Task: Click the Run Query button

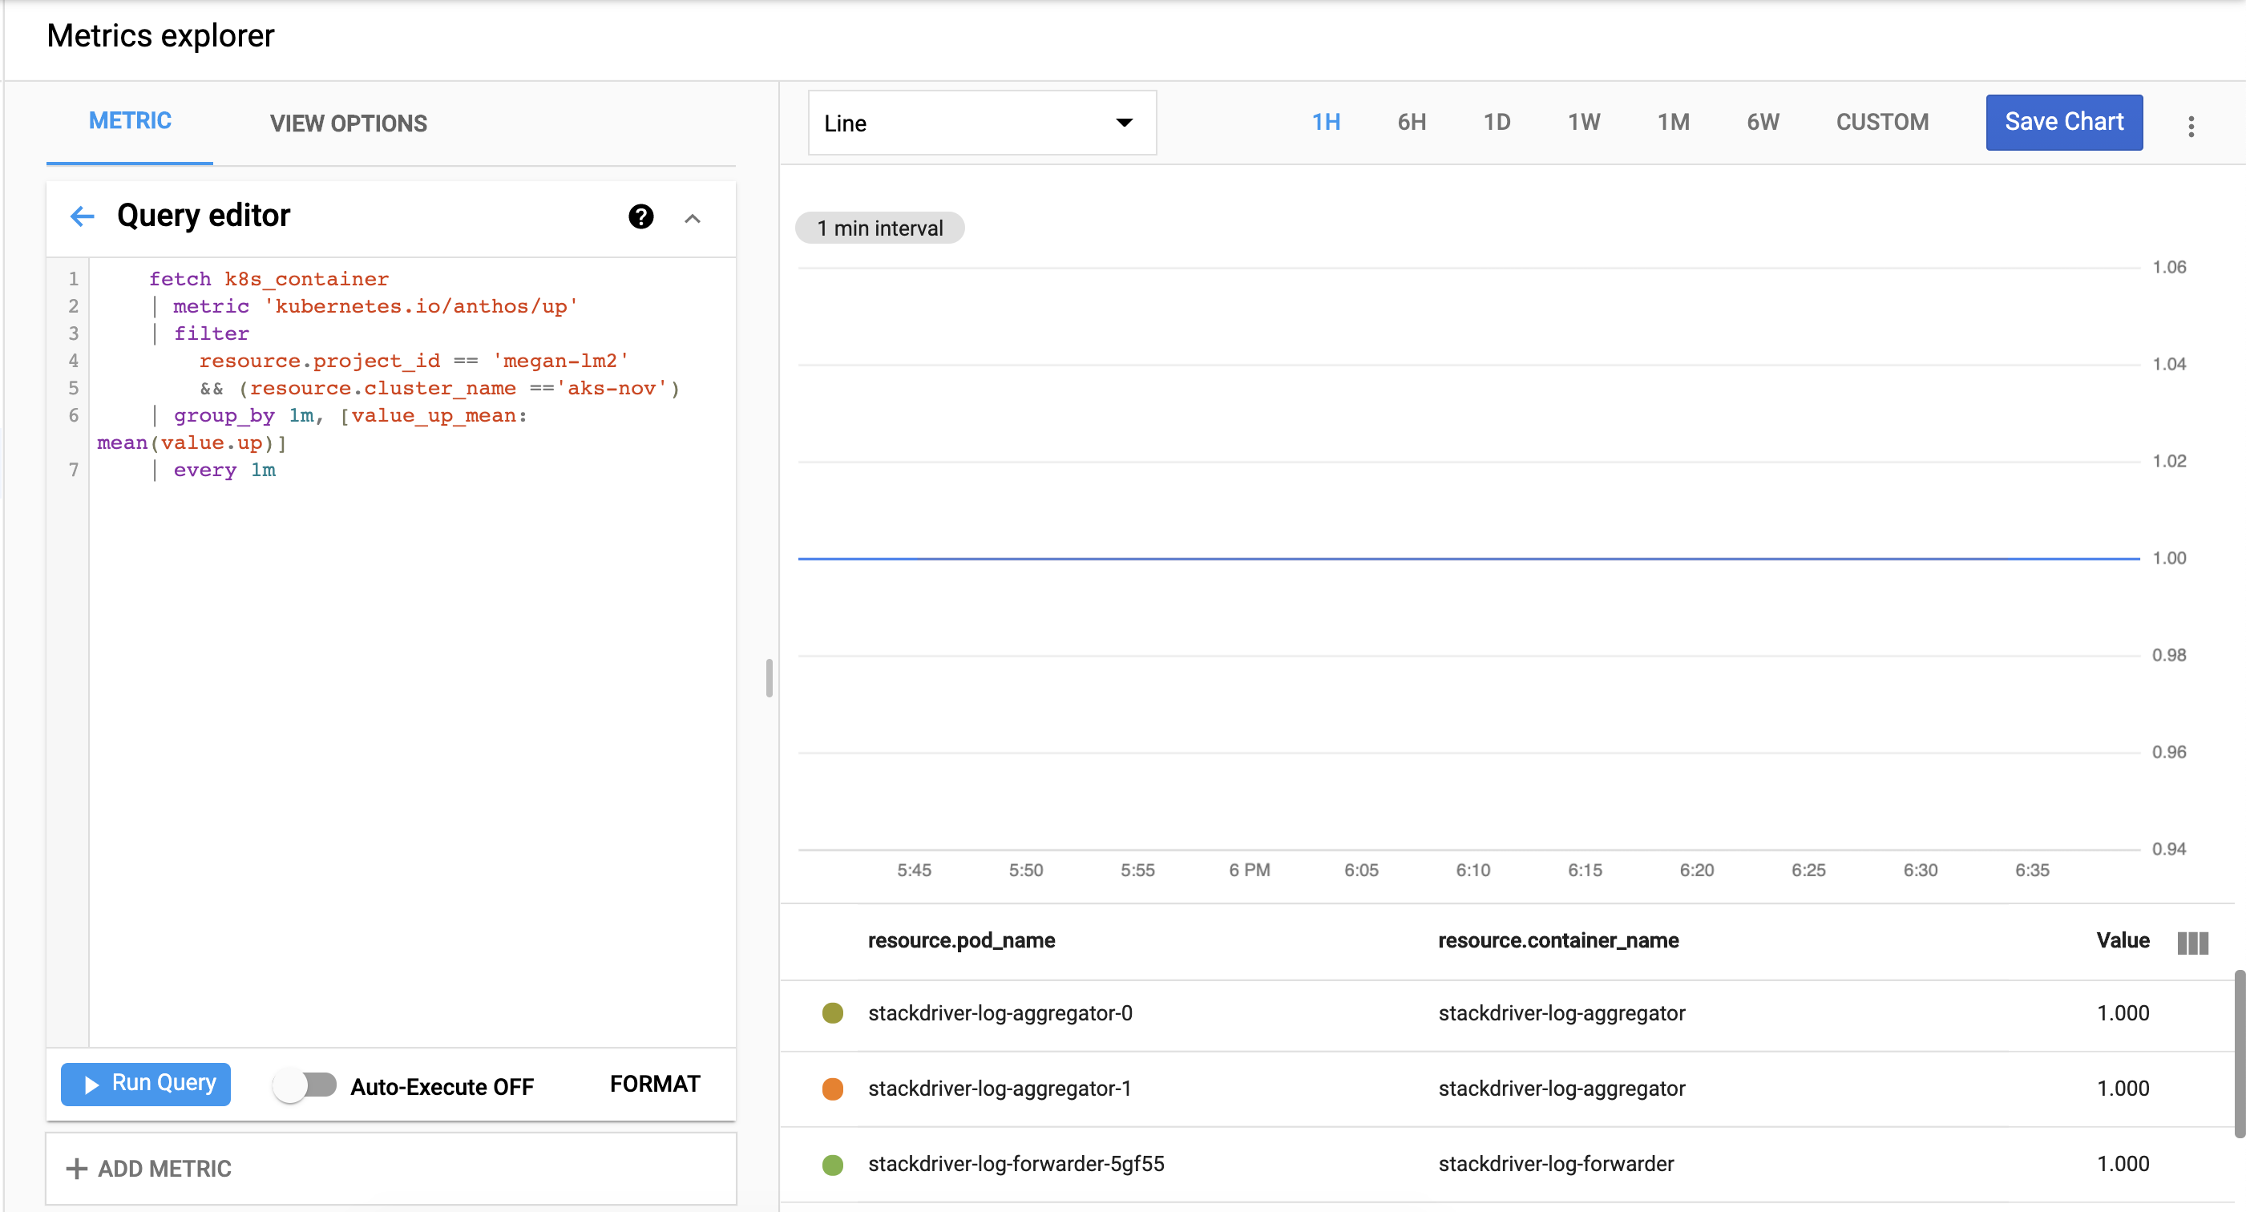Action: [149, 1085]
